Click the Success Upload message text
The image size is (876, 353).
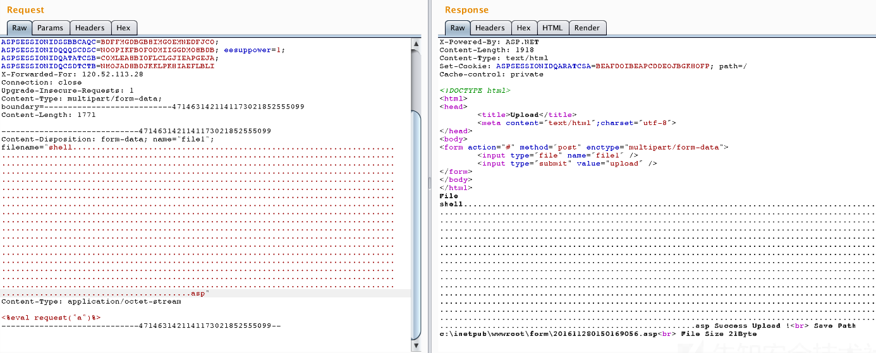point(753,326)
